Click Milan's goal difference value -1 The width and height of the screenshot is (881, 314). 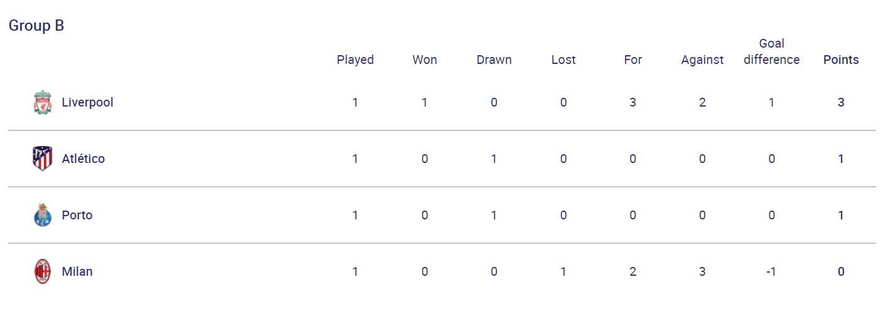pyautogui.click(x=771, y=271)
